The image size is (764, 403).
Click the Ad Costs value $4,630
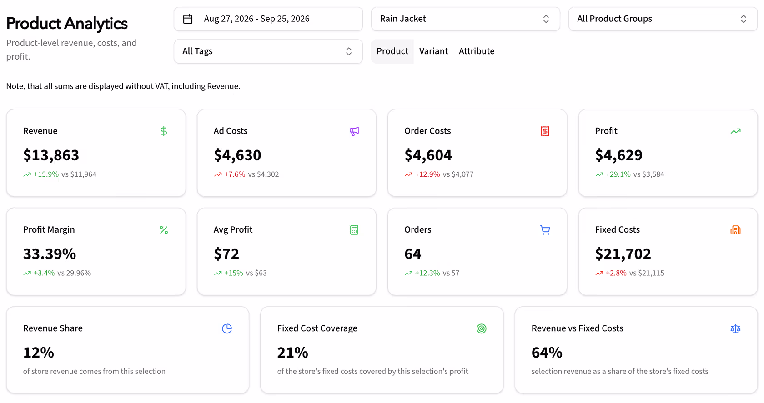(x=237, y=155)
